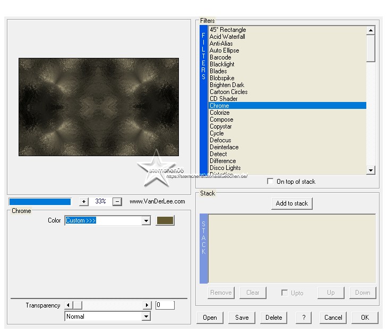Click the Transparency value input field
387x333 pixels.
coord(165,305)
